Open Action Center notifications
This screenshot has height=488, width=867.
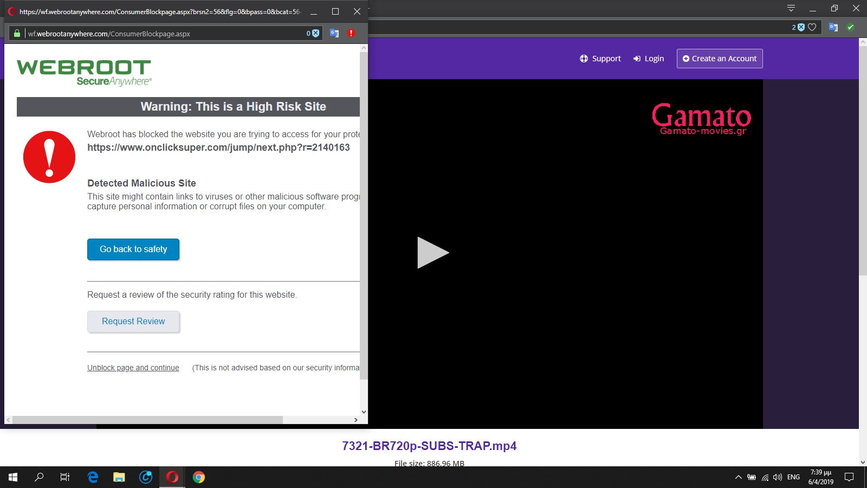tap(849, 477)
